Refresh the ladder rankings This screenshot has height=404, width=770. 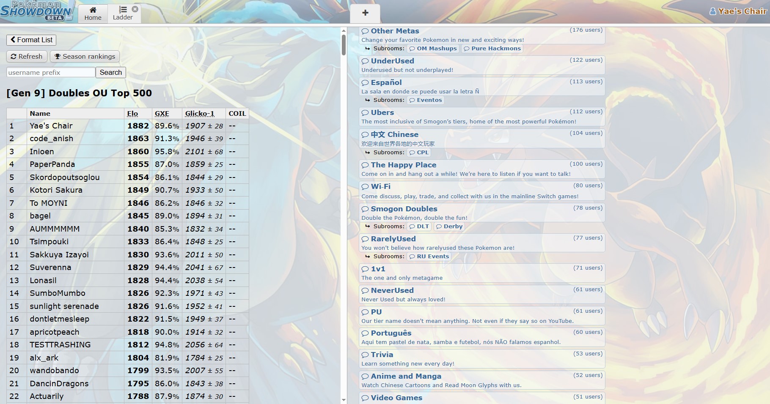click(x=27, y=56)
